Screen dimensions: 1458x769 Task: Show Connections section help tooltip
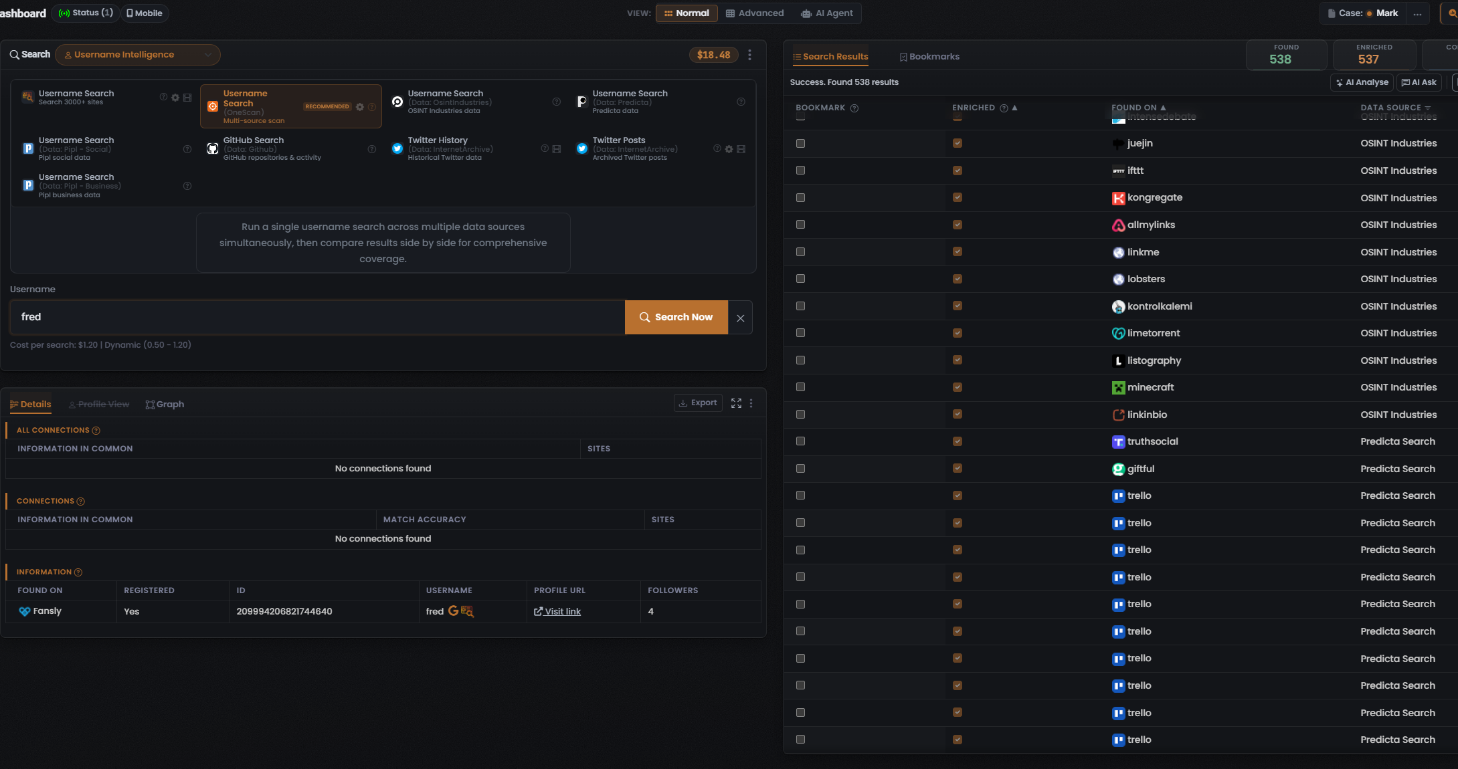(80, 502)
